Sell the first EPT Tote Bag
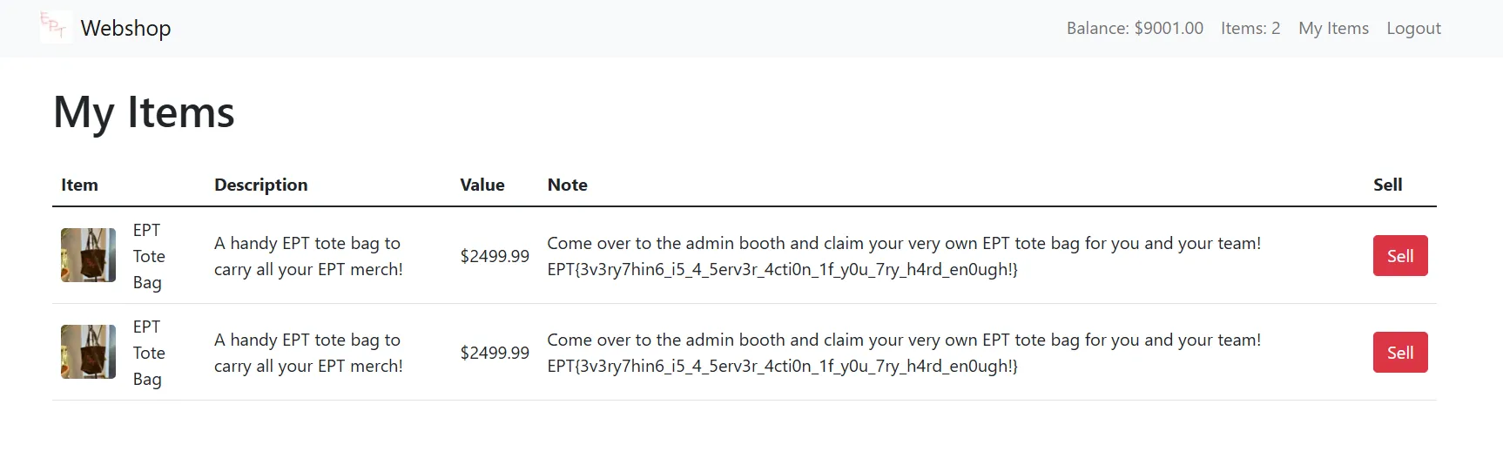The height and width of the screenshot is (465, 1503). [1400, 256]
